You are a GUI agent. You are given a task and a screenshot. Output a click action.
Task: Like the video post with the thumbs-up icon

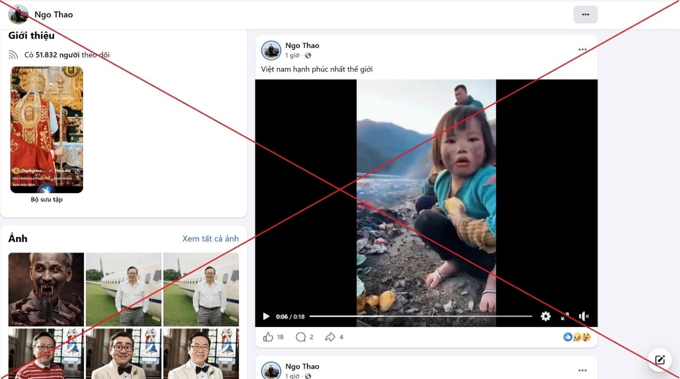tap(269, 336)
